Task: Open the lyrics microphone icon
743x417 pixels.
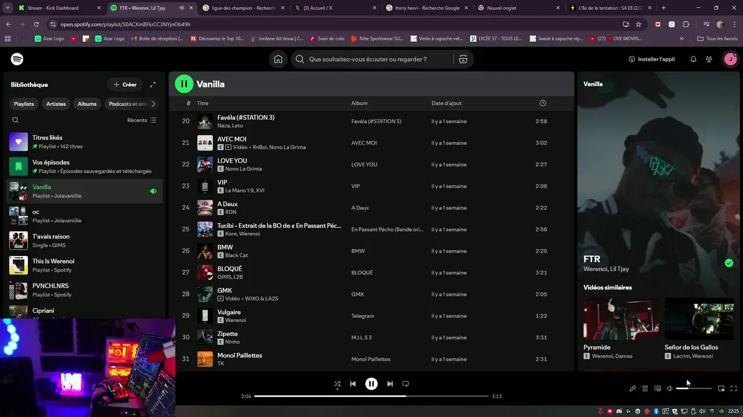Action: pos(633,389)
